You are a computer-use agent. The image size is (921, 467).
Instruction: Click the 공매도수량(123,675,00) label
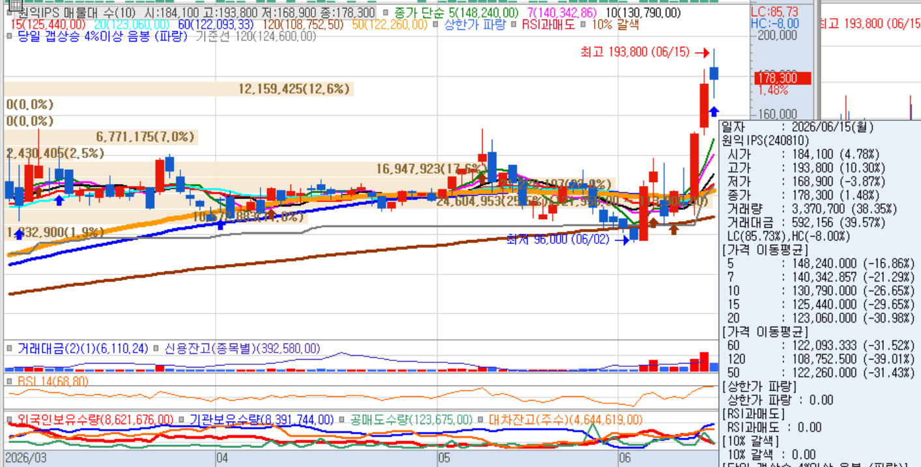[x=412, y=420]
